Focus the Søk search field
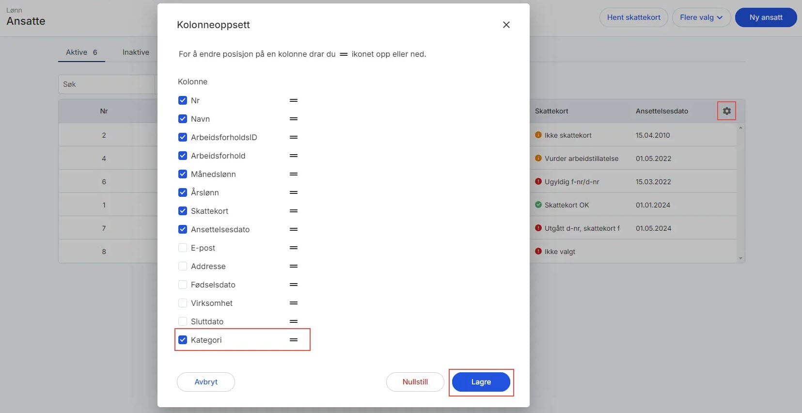 (107, 84)
